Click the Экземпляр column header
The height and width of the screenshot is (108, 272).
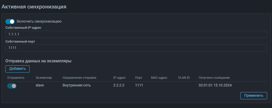tap(44, 77)
